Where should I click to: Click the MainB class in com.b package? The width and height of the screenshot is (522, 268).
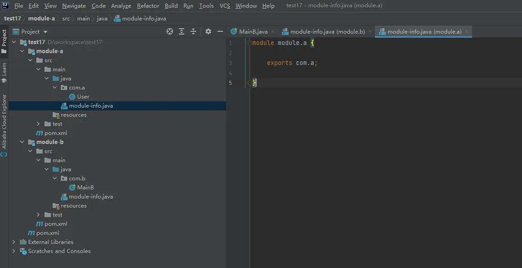[85, 188]
